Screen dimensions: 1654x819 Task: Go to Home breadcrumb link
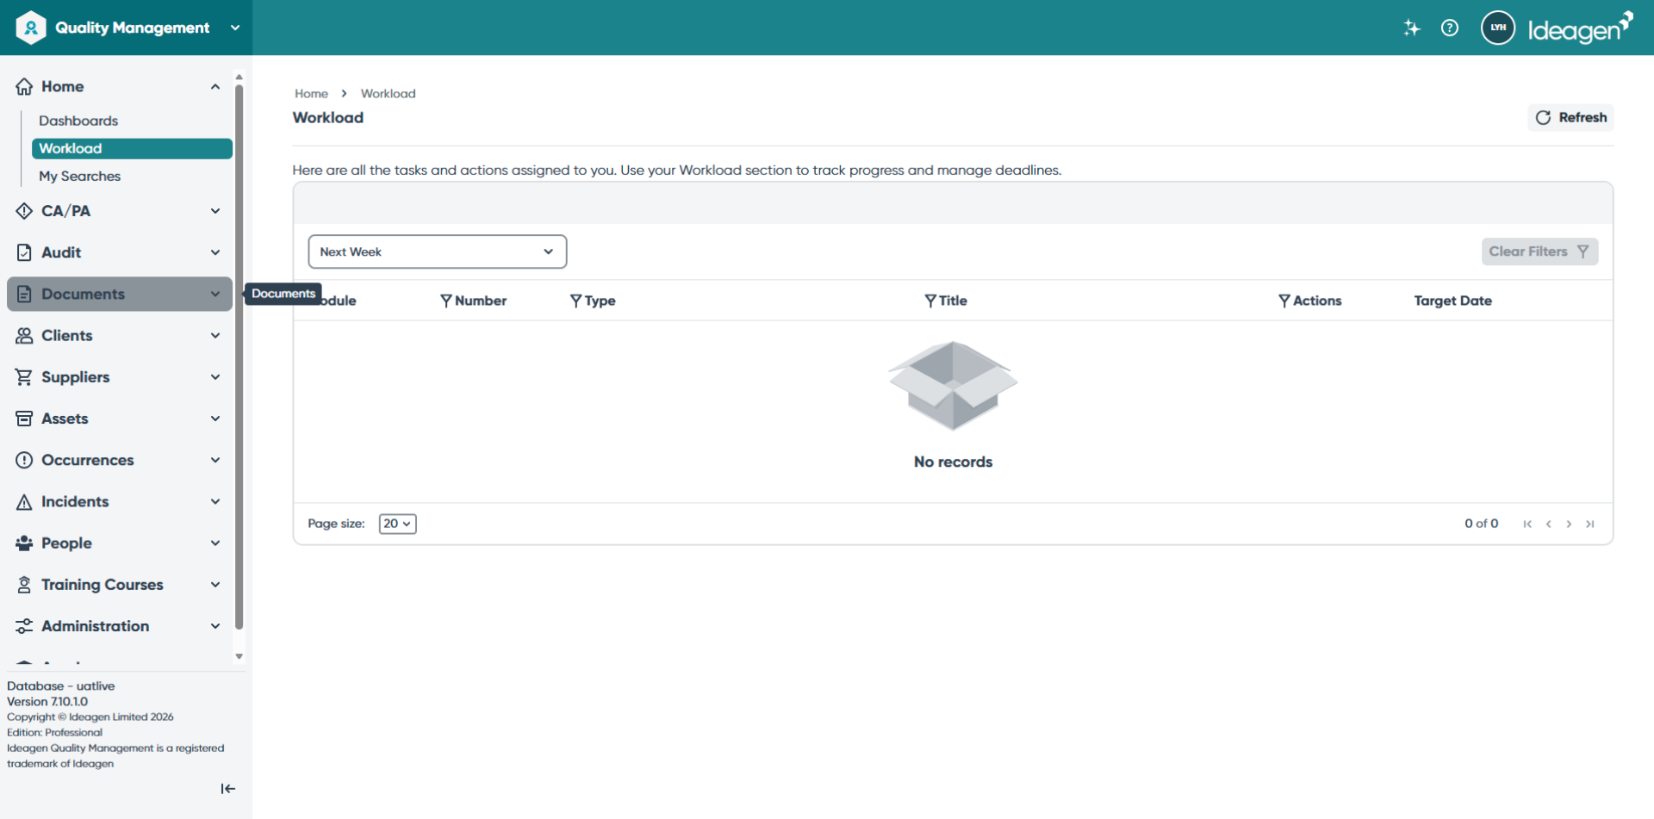(311, 93)
